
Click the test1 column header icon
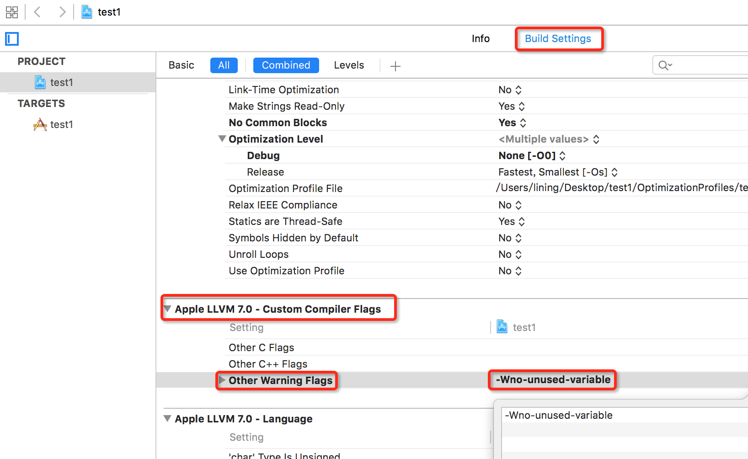tap(502, 326)
